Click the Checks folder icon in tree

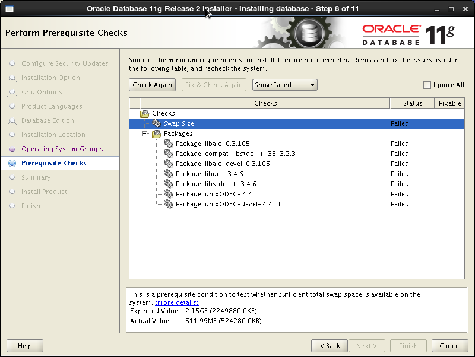click(145, 113)
